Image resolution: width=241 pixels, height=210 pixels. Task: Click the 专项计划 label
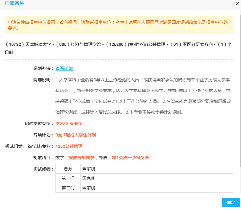[43, 135]
